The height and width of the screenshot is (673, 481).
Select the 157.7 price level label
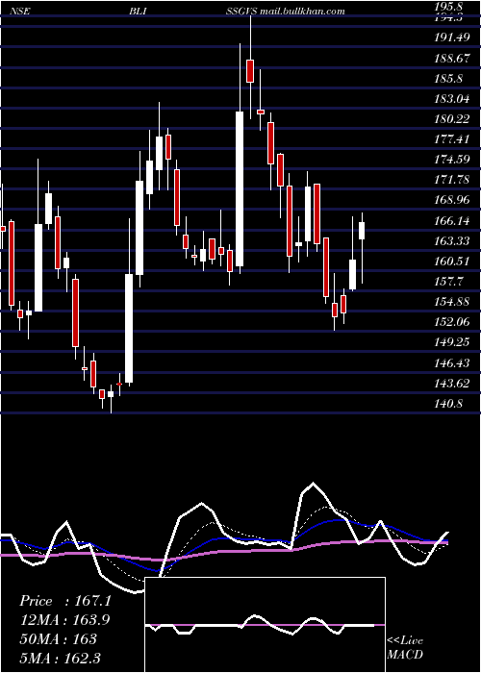[x=448, y=282]
